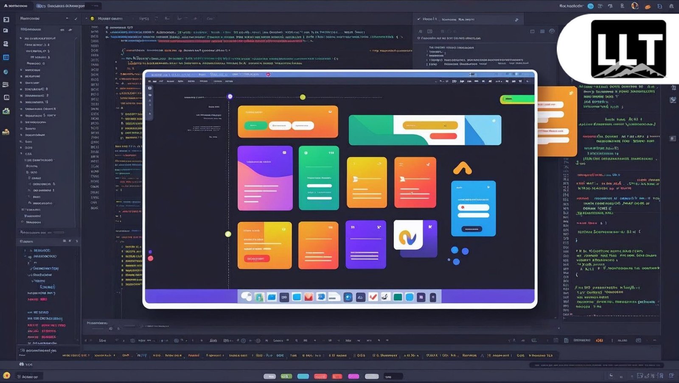The width and height of the screenshot is (679, 383).
Task: Click the green camera icon in the activity bar
Action: pos(6,111)
